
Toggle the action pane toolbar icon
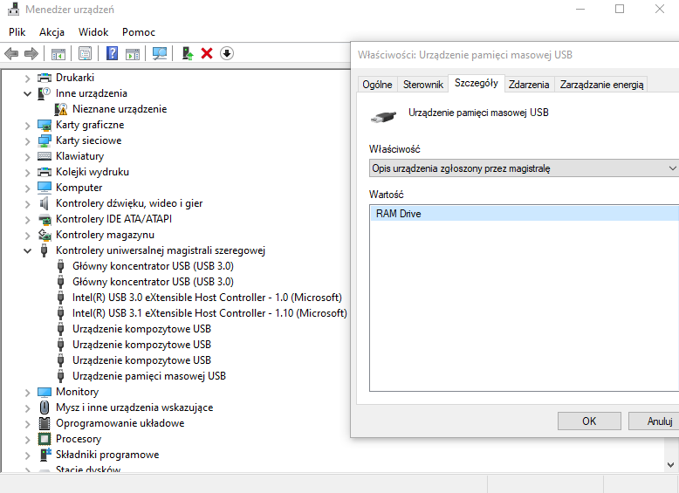tap(133, 54)
